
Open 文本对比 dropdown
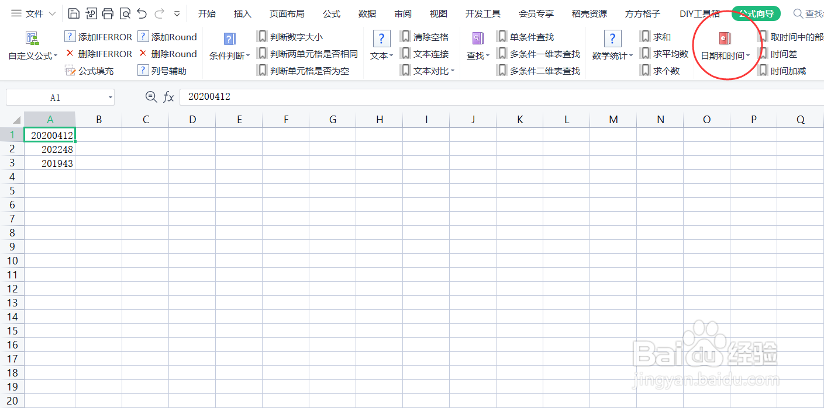click(x=427, y=71)
